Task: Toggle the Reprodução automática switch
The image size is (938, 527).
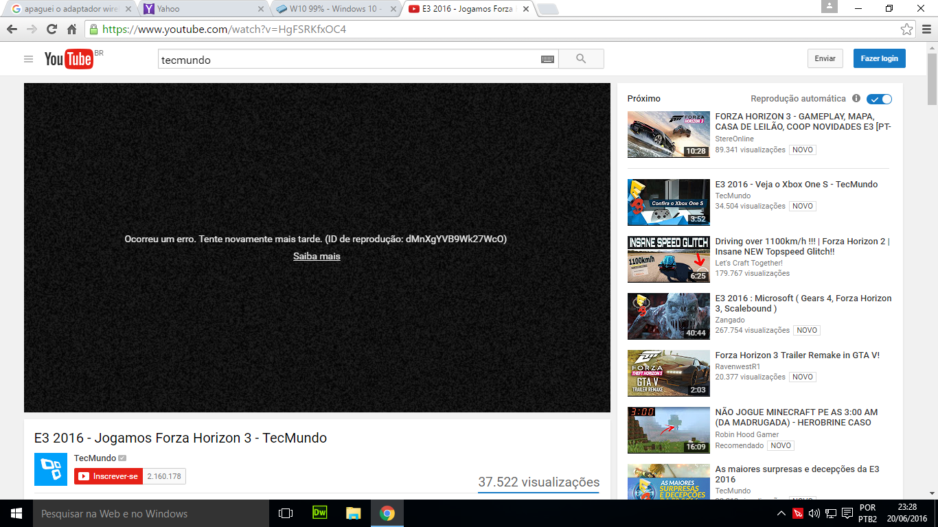Action: (x=879, y=99)
